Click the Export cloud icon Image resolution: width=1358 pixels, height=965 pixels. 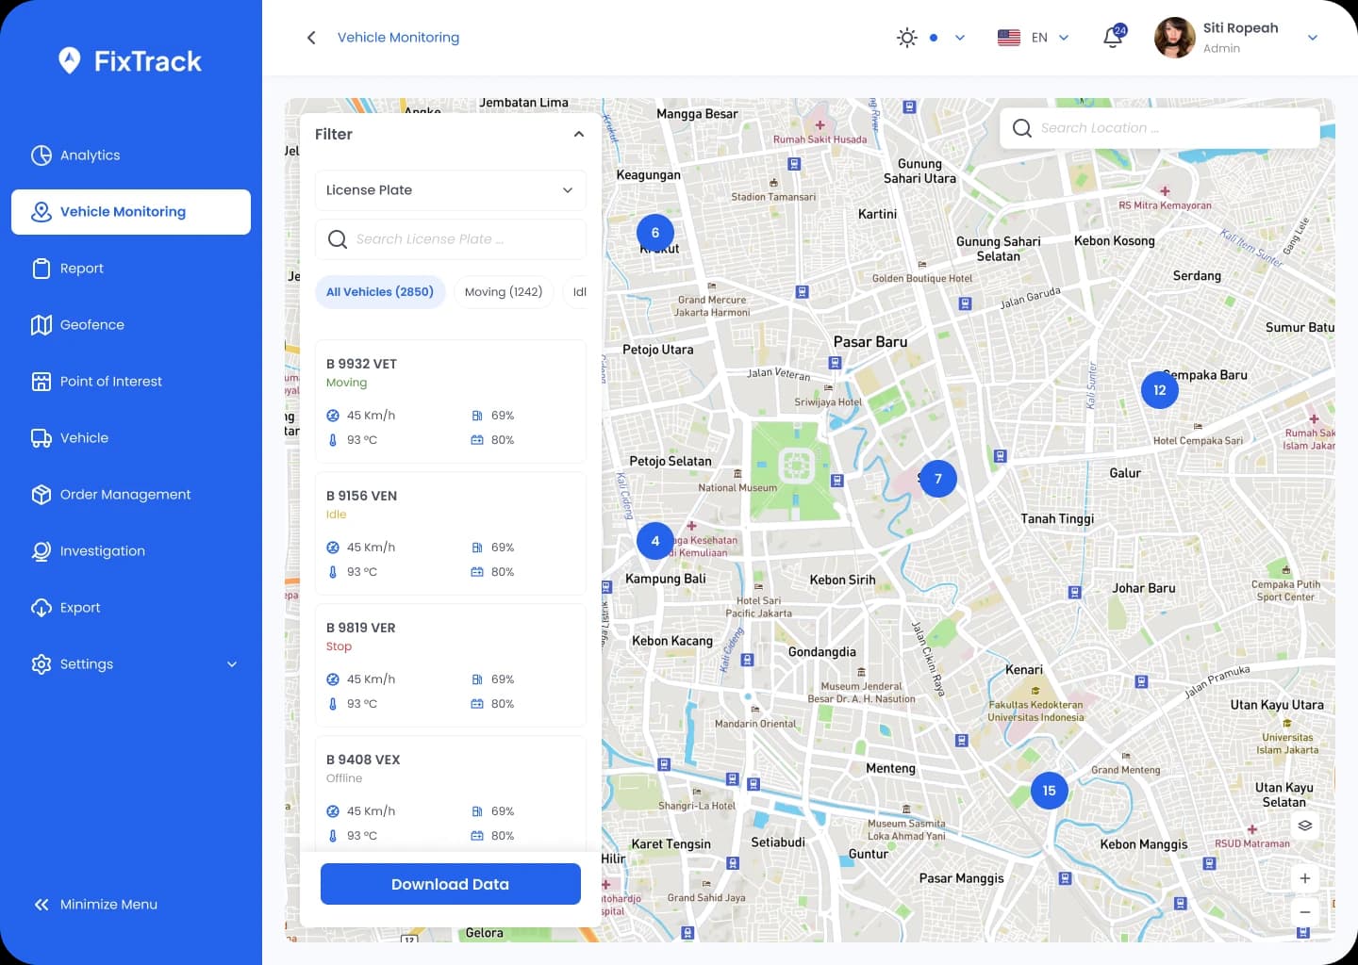pyautogui.click(x=41, y=608)
